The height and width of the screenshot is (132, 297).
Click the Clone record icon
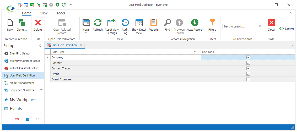[21, 23]
